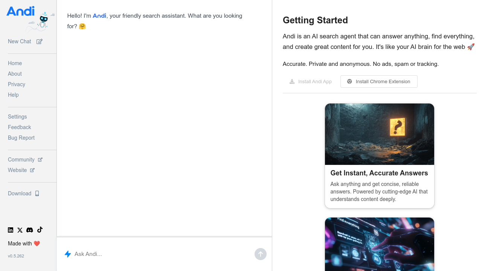
Task: Open the About page
Action: click(15, 74)
